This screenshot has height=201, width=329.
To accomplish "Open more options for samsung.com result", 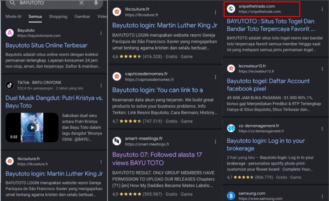I will [322, 196].
